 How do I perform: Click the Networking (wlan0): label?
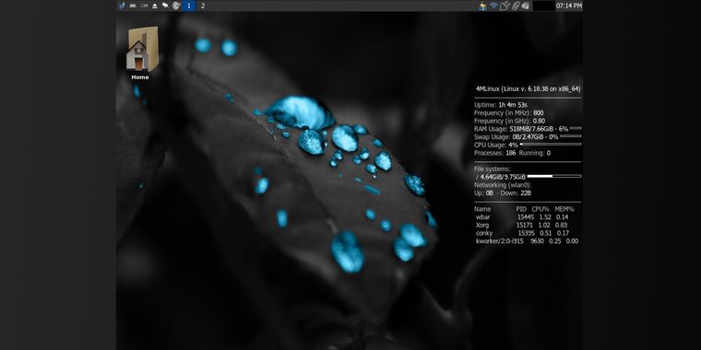503,185
